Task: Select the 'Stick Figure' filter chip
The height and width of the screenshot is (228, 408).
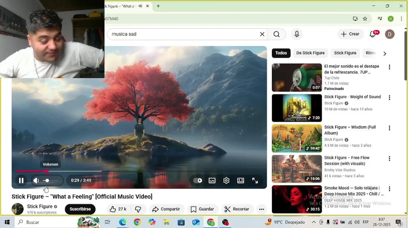Action: click(345, 53)
